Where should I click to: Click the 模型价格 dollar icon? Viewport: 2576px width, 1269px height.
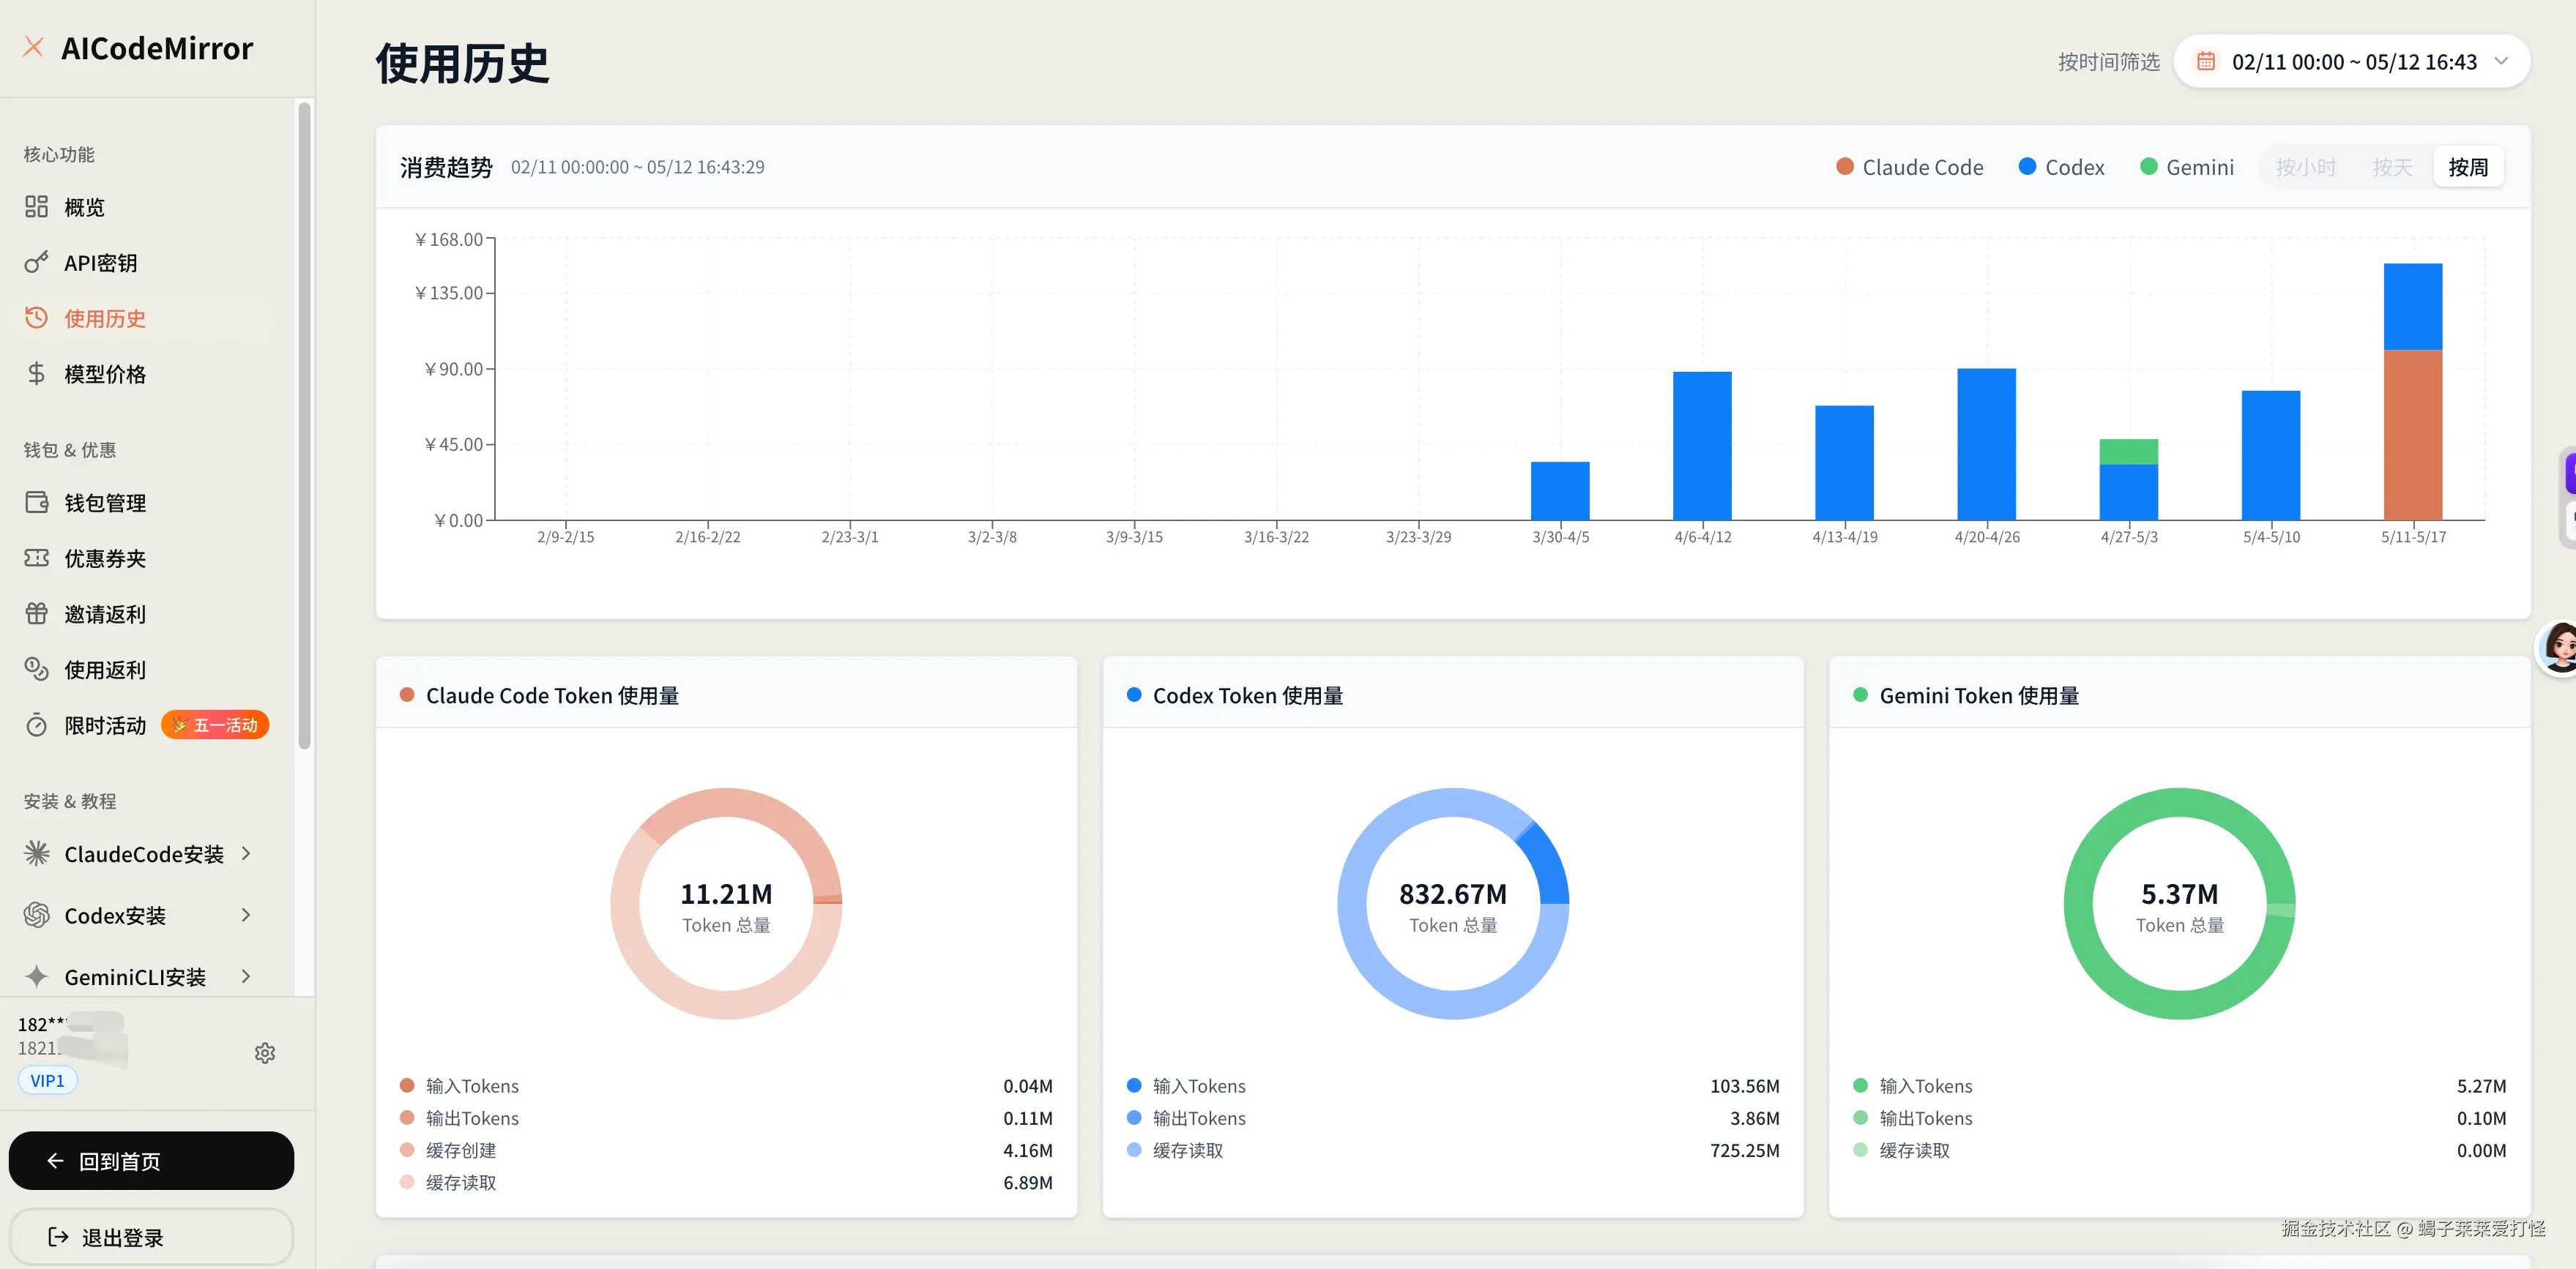[36, 374]
